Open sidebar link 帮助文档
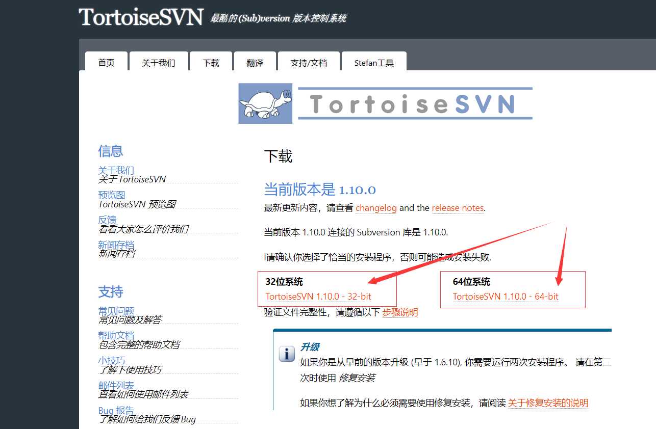 coord(116,336)
